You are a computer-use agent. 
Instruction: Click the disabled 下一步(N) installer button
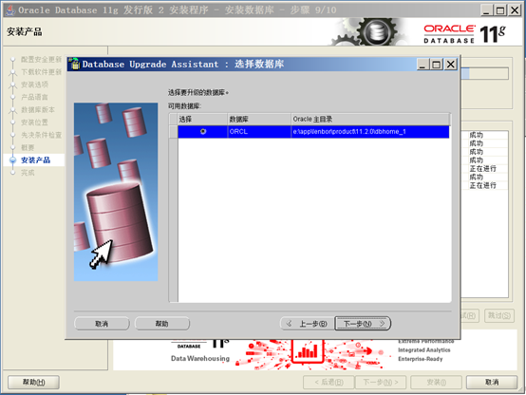click(x=381, y=382)
